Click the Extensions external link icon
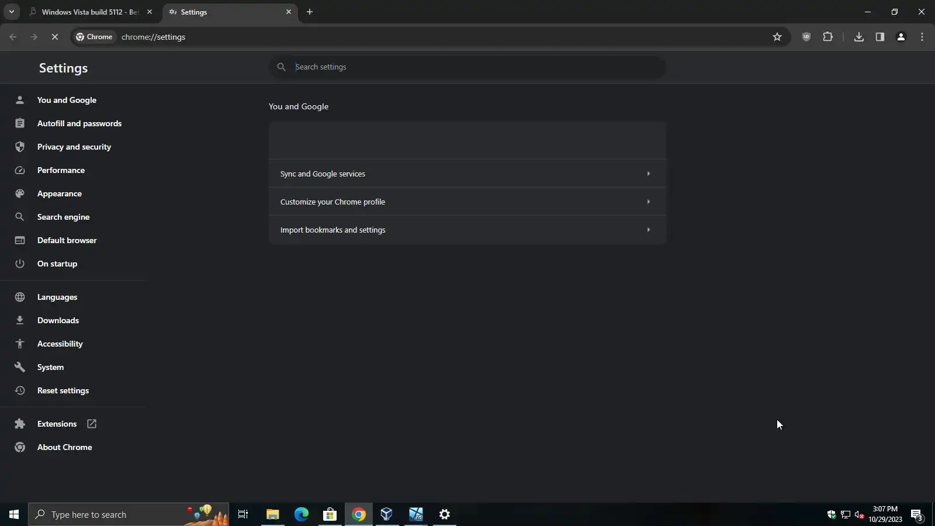The width and height of the screenshot is (935, 526). tap(92, 424)
